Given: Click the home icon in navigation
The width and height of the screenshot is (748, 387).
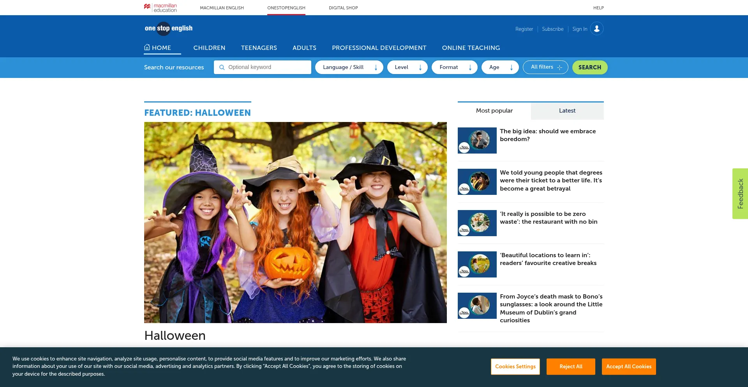Looking at the screenshot, I should click(147, 48).
